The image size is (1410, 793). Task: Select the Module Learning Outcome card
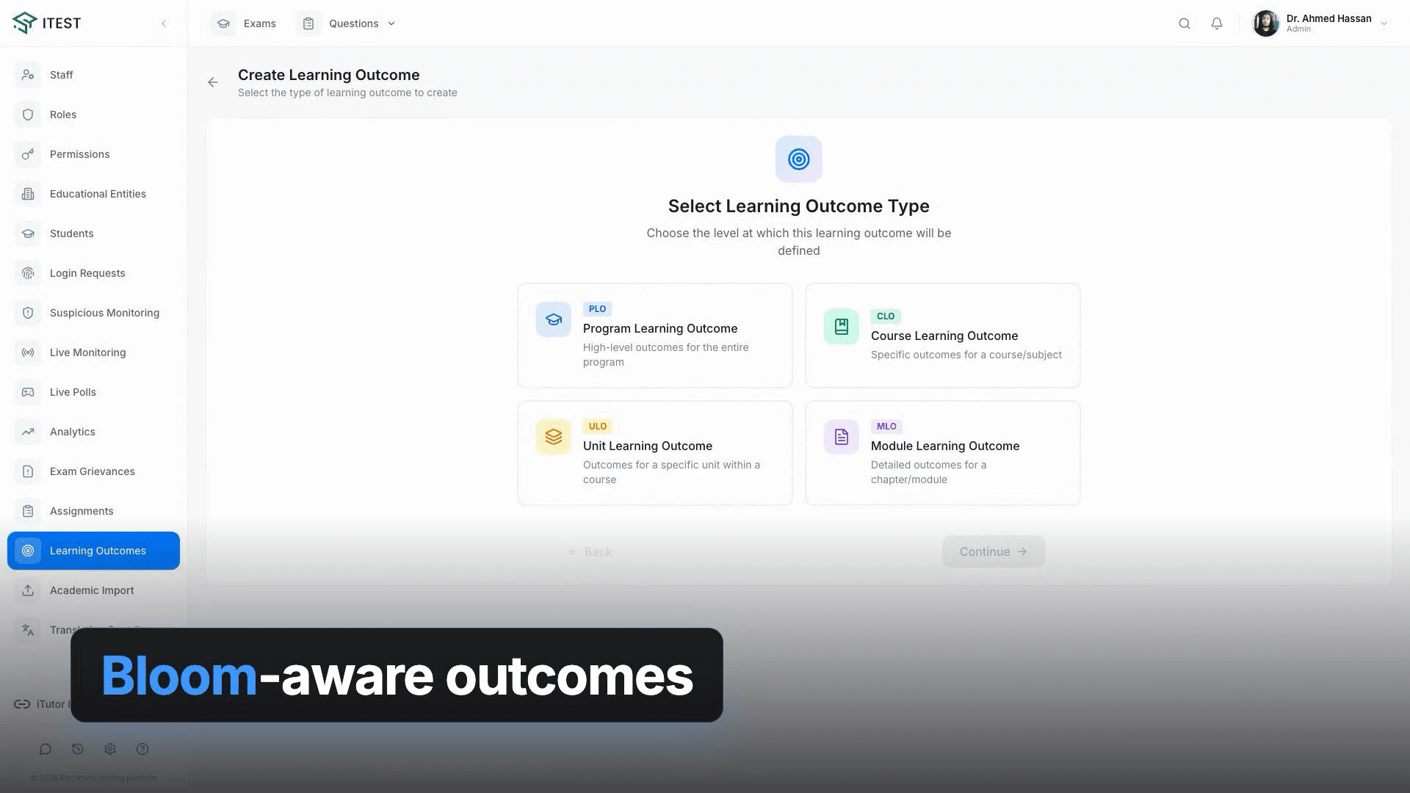pos(943,453)
